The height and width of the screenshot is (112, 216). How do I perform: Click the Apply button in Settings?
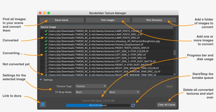pyautogui.click(x=169, y=86)
